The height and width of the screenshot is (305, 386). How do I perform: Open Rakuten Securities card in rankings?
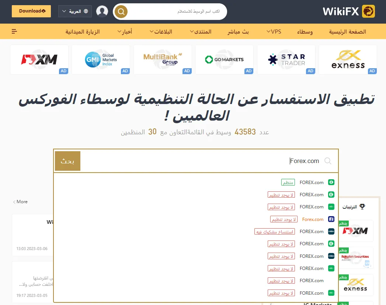pos(356,258)
